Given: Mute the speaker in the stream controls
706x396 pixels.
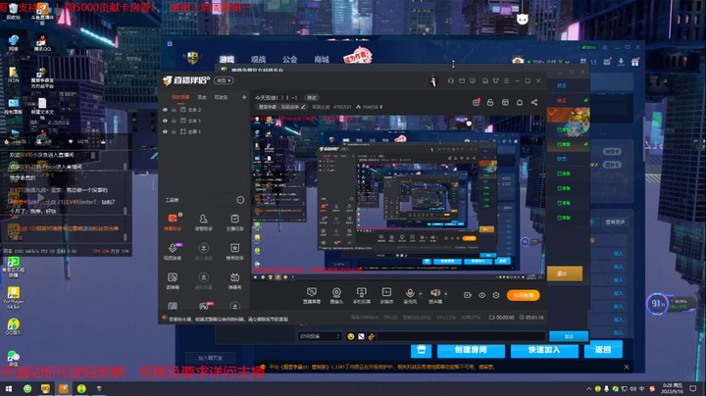Looking at the screenshot, I should [x=435, y=295].
